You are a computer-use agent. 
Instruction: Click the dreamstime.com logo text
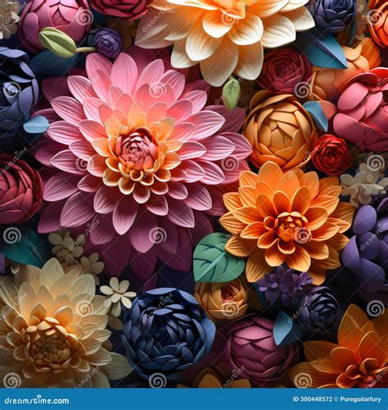(37, 400)
